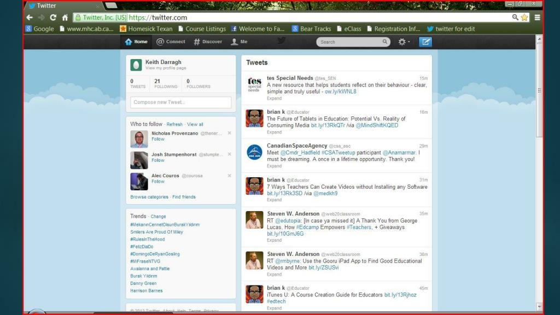
Task: Expand the tes Special Needs tweet
Action: pos(274,98)
